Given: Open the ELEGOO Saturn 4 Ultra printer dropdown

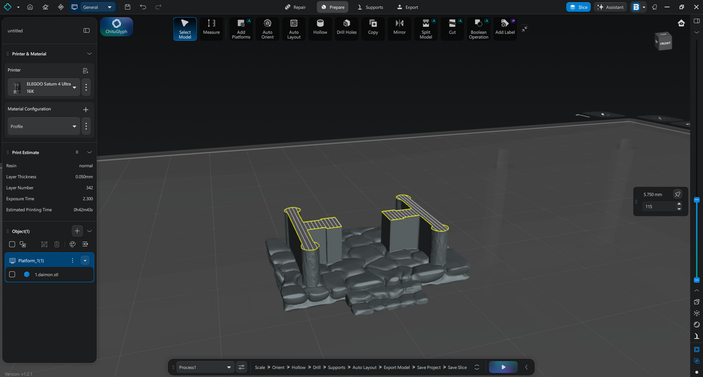Looking at the screenshot, I should coord(44,88).
